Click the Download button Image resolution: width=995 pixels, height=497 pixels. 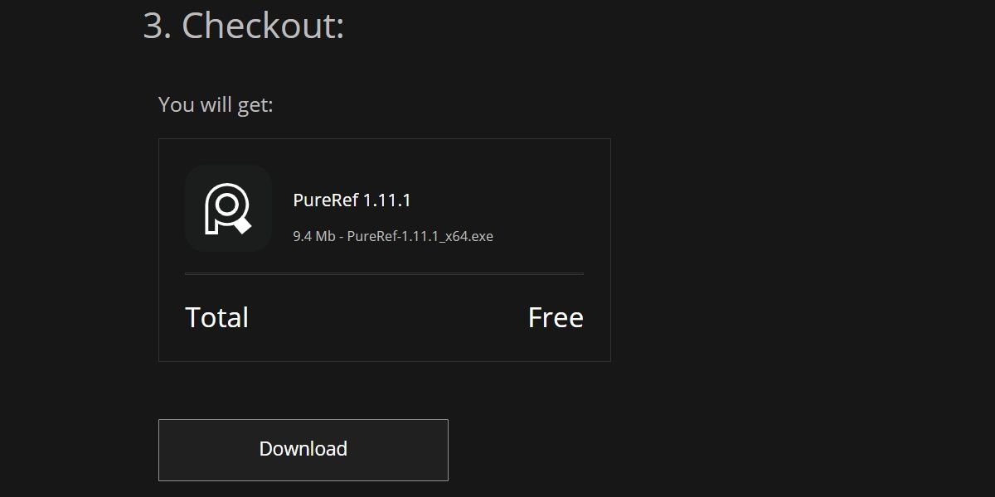[303, 450]
